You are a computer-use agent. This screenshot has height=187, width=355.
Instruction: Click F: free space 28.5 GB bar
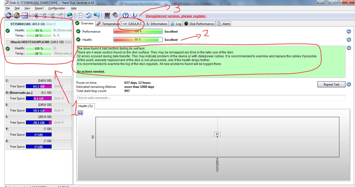(39, 123)
